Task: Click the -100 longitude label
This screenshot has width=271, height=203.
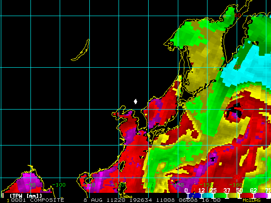Action: 59,185
